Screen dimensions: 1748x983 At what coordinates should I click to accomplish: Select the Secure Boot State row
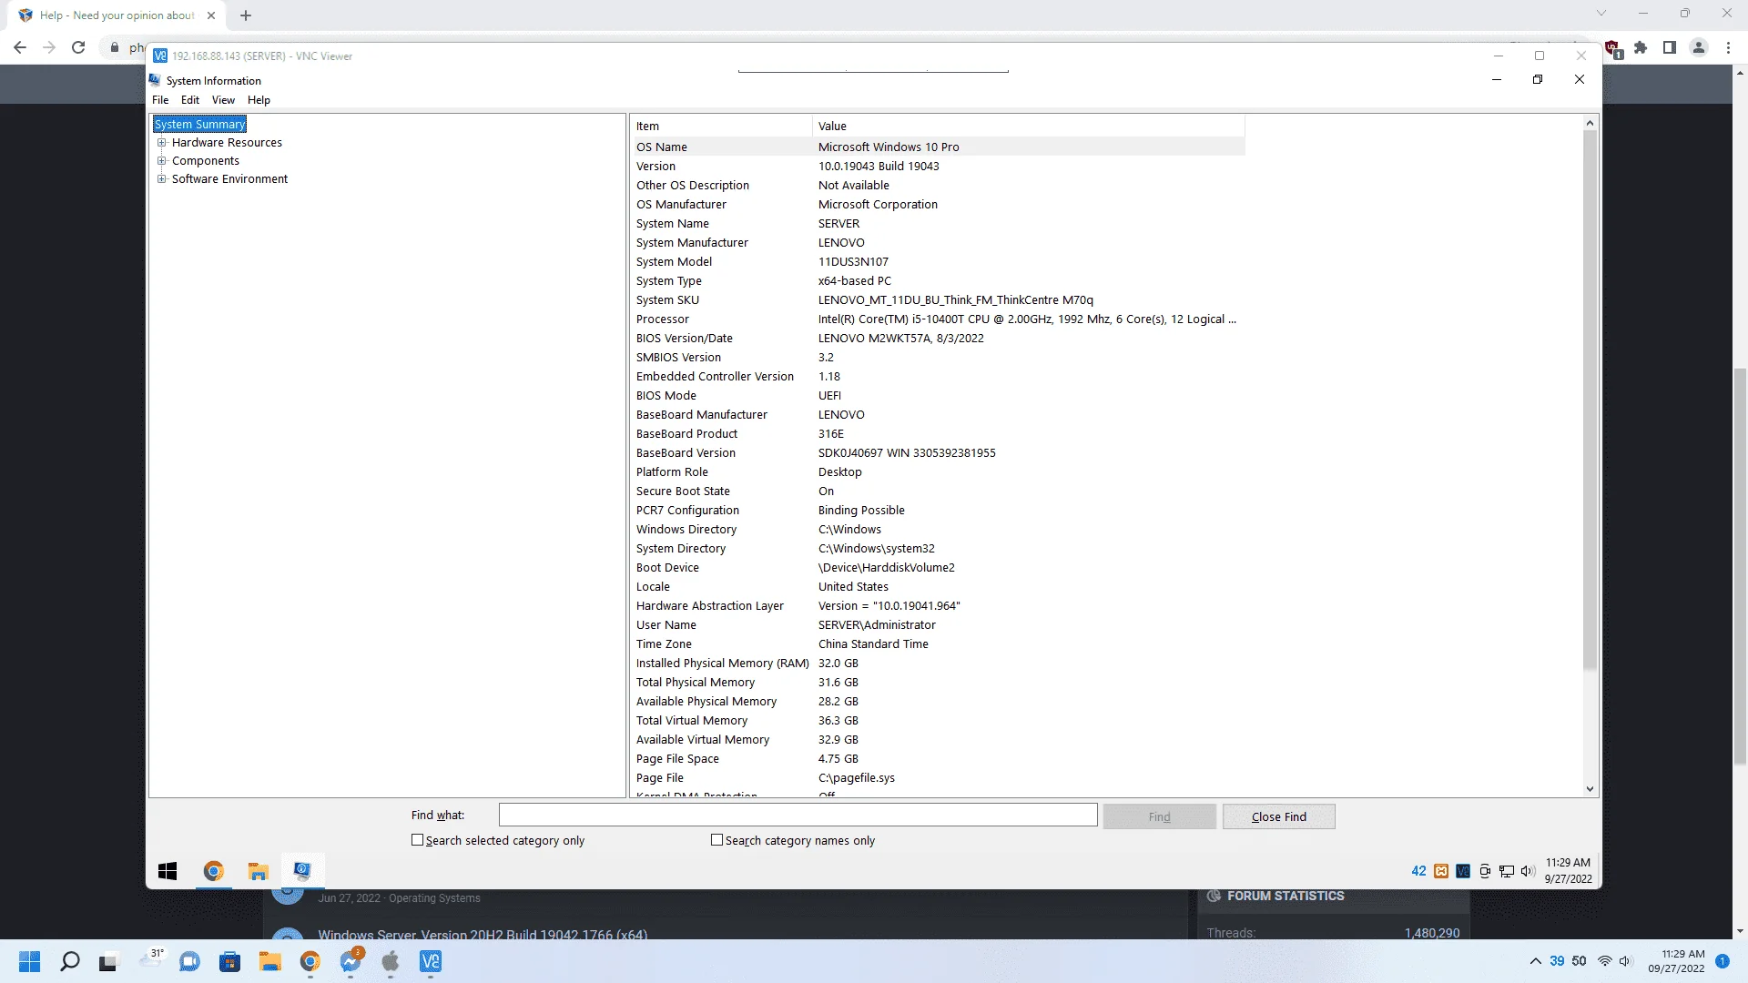coord(938,491)
